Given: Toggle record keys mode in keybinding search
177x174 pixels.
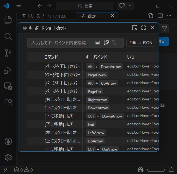Looking at the screenshot, I should (97, 43).
